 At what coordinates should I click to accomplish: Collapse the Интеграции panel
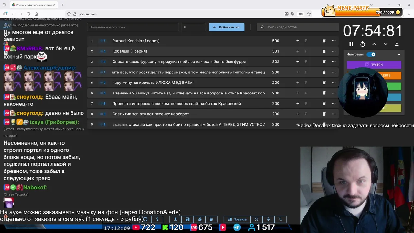(x=399, y=54)
